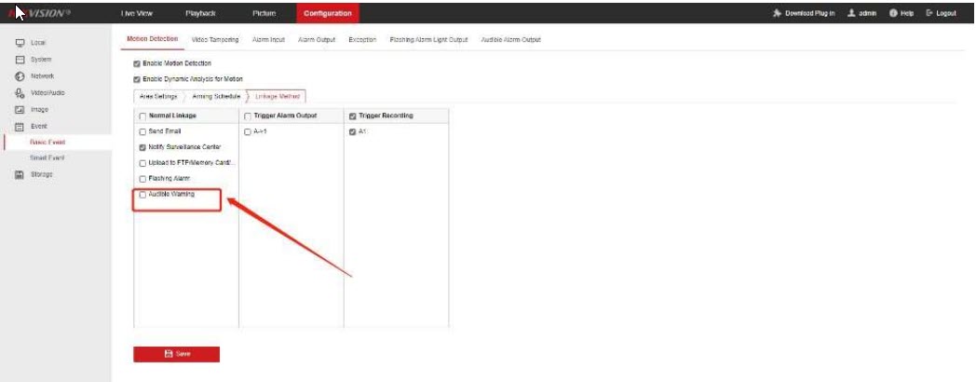Viewport: 976px width, 382px height.
Task: Uncheck Notify Surveillance Center
Action: (142, 147)
